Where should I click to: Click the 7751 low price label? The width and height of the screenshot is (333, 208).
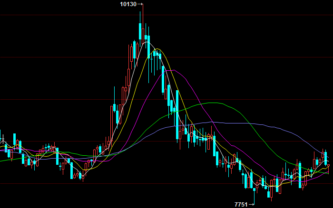coord(241,204)
